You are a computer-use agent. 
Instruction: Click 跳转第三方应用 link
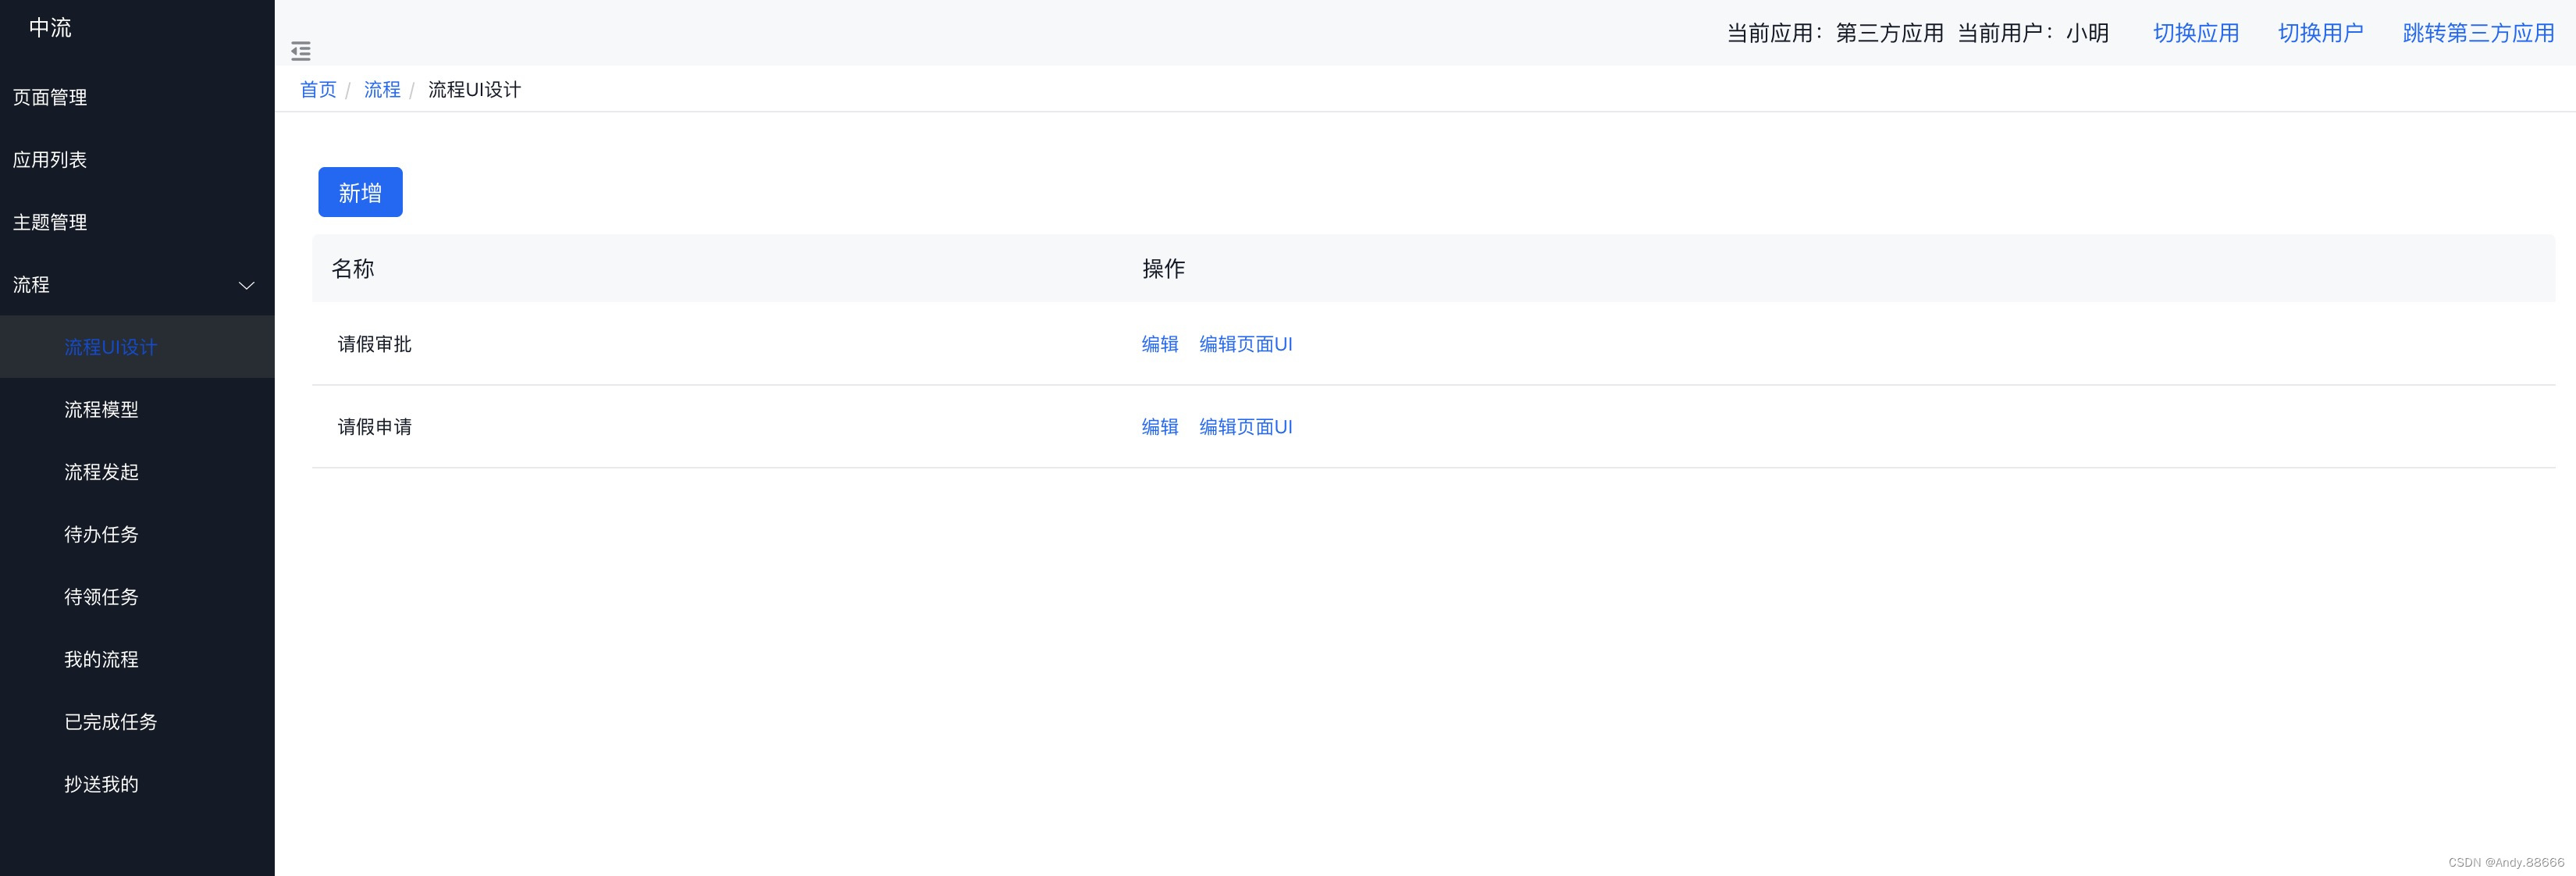(2478, 33)
